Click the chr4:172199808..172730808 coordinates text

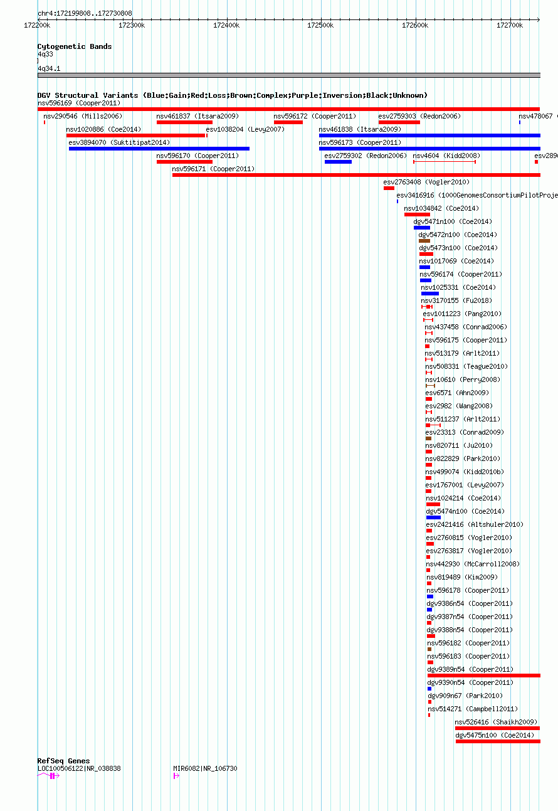click(x=85, y=13)
